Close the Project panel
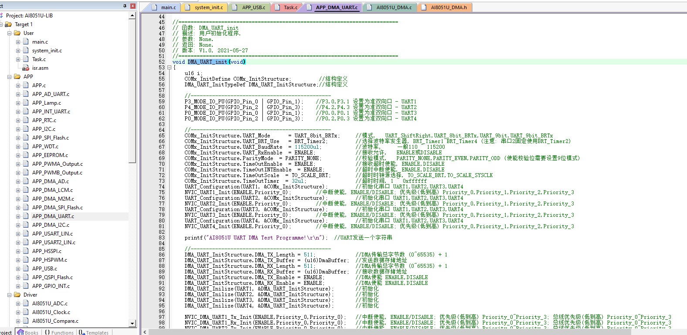 pyautogui.click(x=133, y=6)
